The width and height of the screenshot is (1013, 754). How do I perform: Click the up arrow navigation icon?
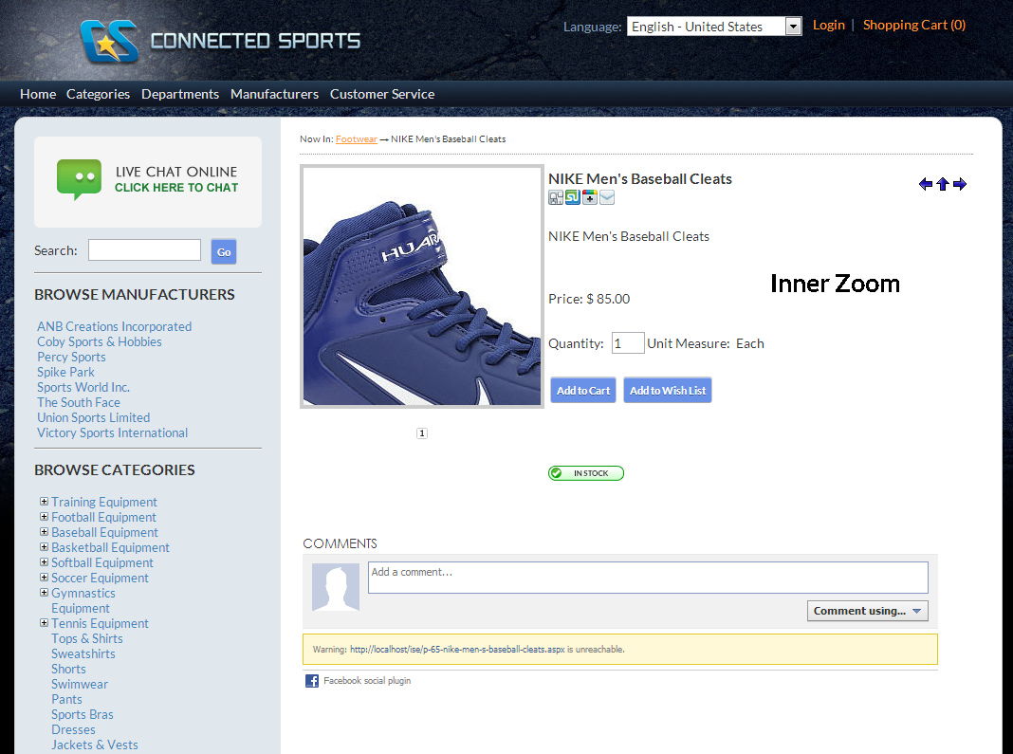pos(943,184)
